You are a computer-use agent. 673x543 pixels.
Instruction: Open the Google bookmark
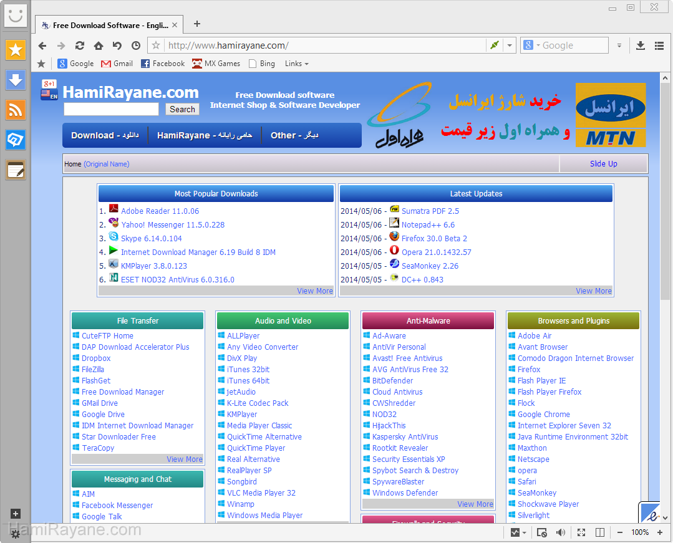[75, 64]
